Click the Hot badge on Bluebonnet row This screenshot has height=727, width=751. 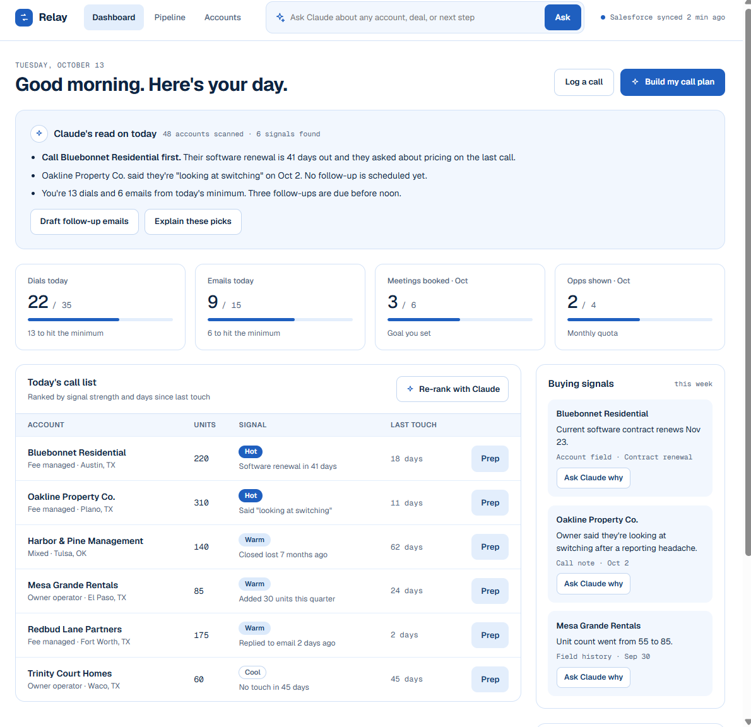[x=251, y=451]
